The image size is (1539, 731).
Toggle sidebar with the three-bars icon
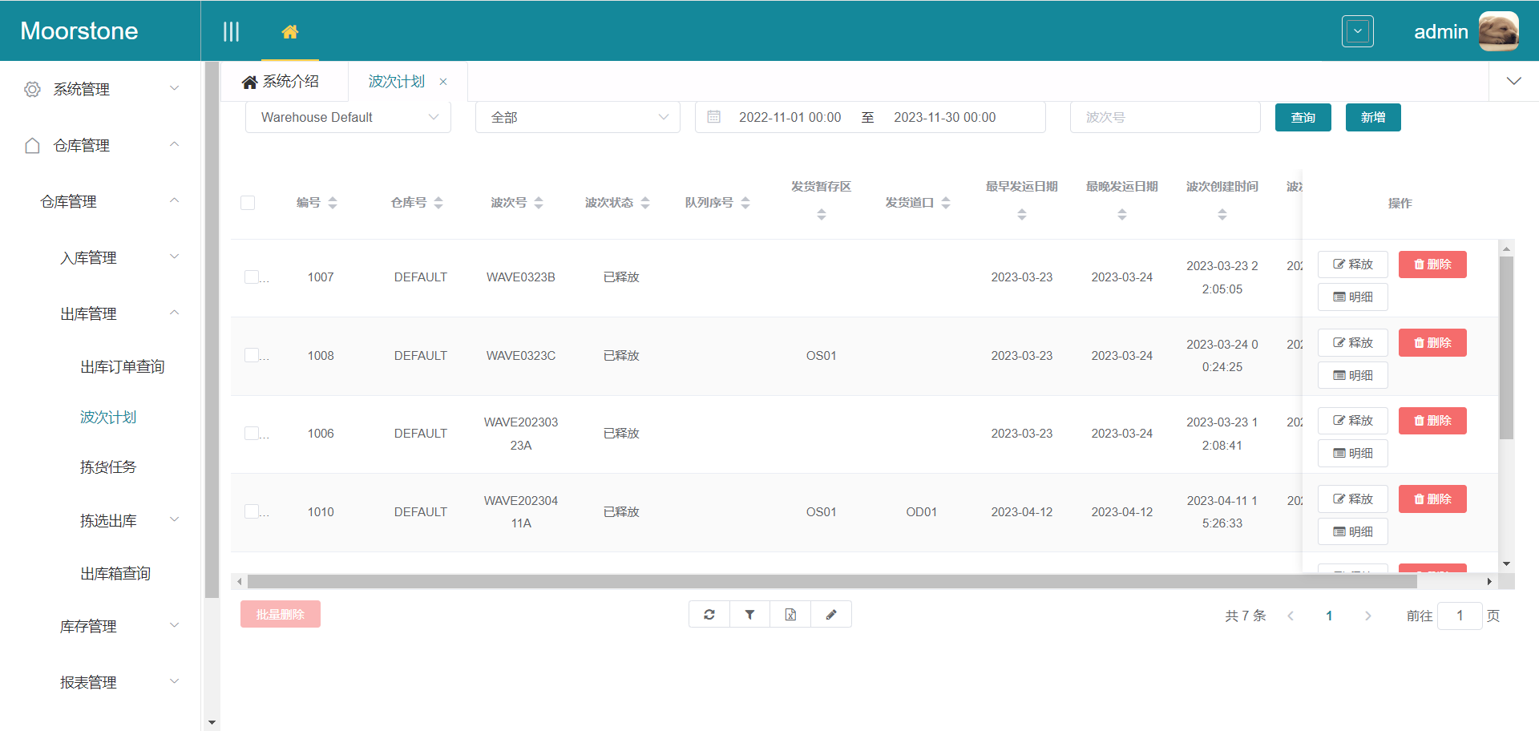[x=231, y=32]
